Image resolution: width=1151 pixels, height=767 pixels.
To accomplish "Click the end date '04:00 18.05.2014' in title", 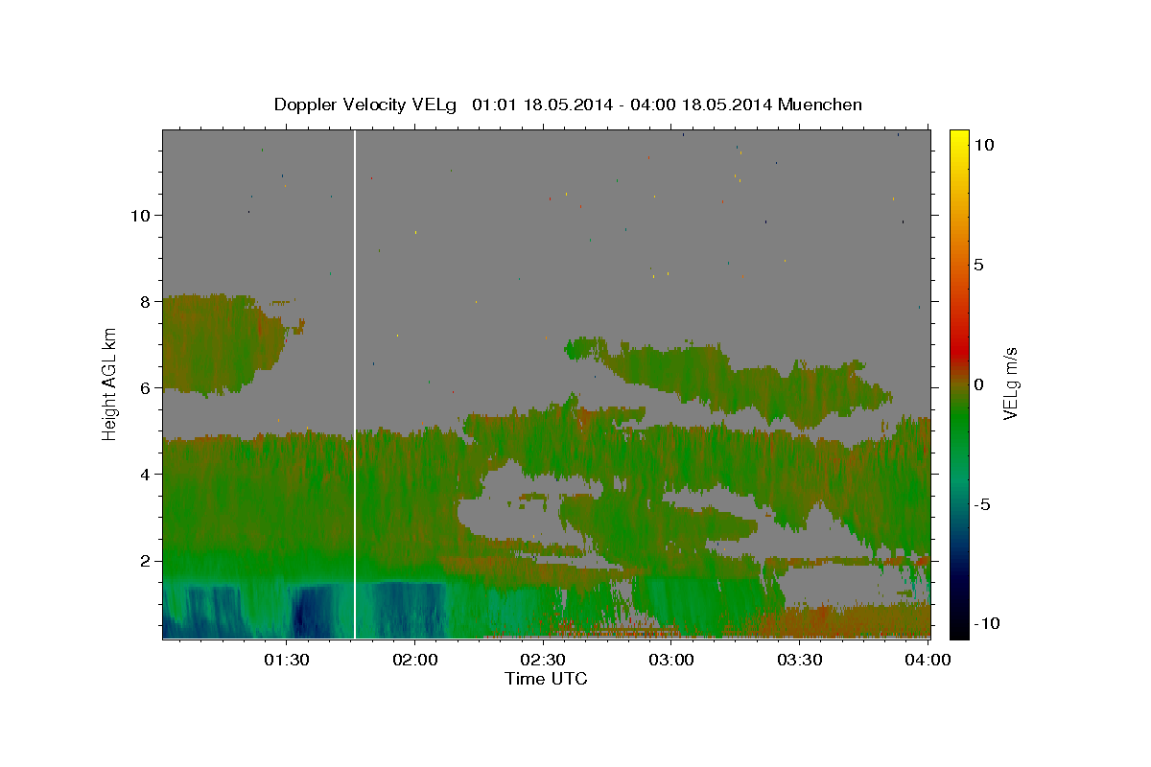I will pos(700,105).
